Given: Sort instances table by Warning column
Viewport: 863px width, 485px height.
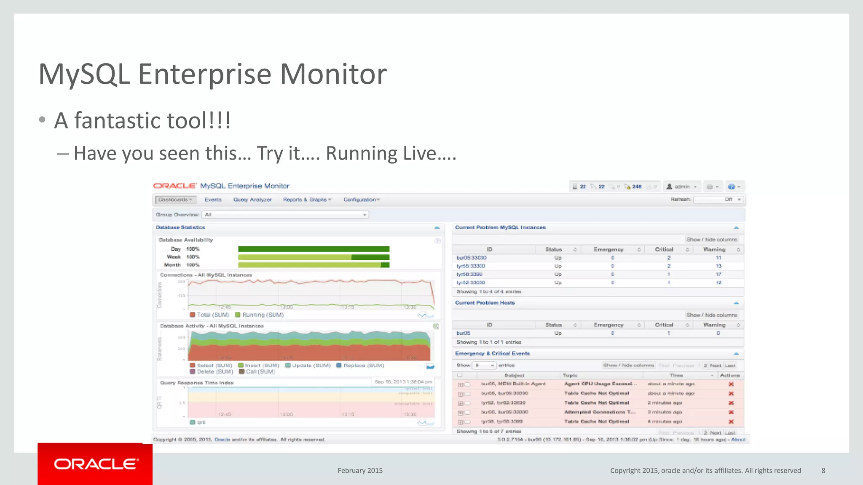Looking at the screenshot, I should point(718,250).
